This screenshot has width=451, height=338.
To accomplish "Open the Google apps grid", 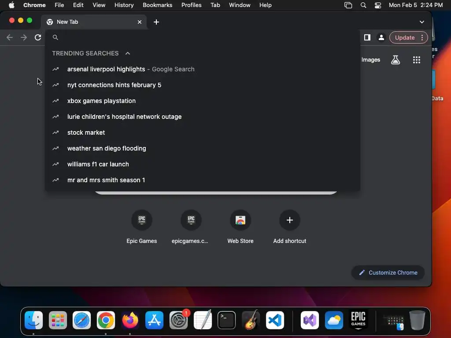I will (417, 60).
